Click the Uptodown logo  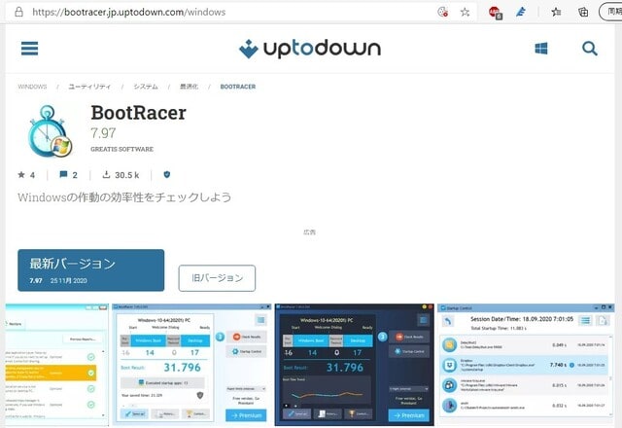(310, 49)
